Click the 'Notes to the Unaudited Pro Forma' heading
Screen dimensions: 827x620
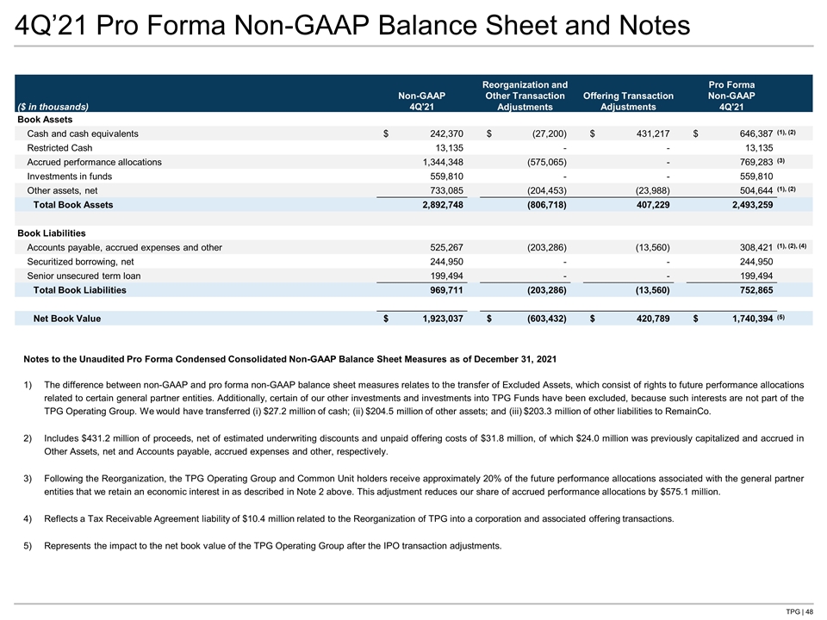pos(289,360)
